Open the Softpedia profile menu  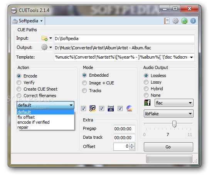point(27,21)
